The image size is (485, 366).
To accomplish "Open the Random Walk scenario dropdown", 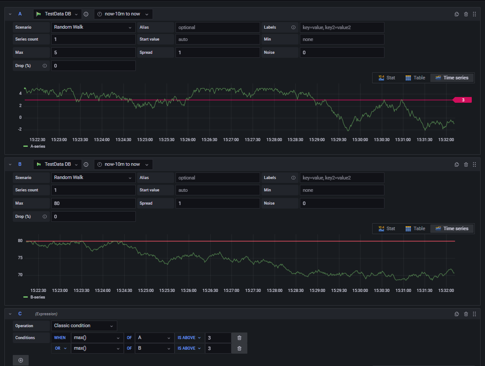I will [93, 27].
